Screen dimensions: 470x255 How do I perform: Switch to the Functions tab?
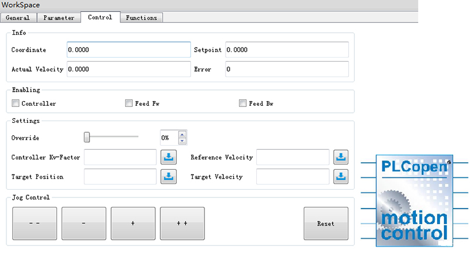[x=141, y=18]
